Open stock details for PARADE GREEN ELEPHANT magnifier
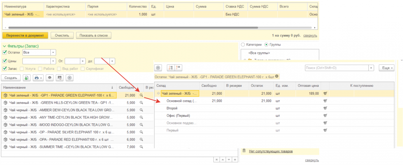403x165 pixels. [141, 95]
